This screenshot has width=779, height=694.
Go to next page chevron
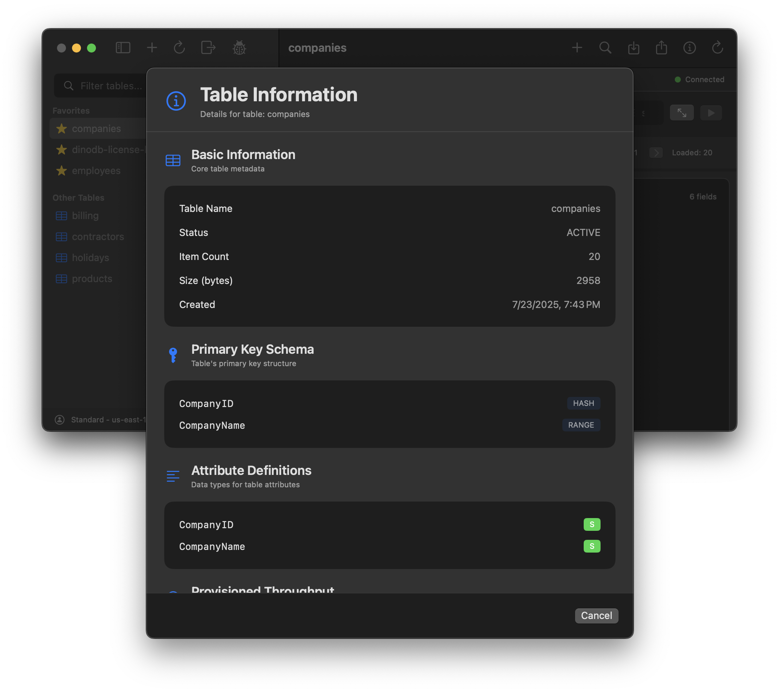point(656,153)
